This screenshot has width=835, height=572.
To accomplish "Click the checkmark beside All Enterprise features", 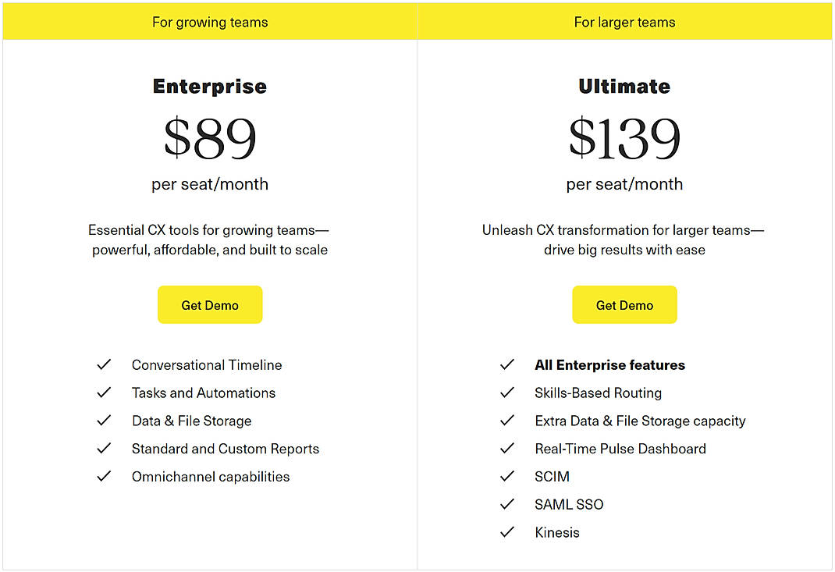I will coord(507,364).
